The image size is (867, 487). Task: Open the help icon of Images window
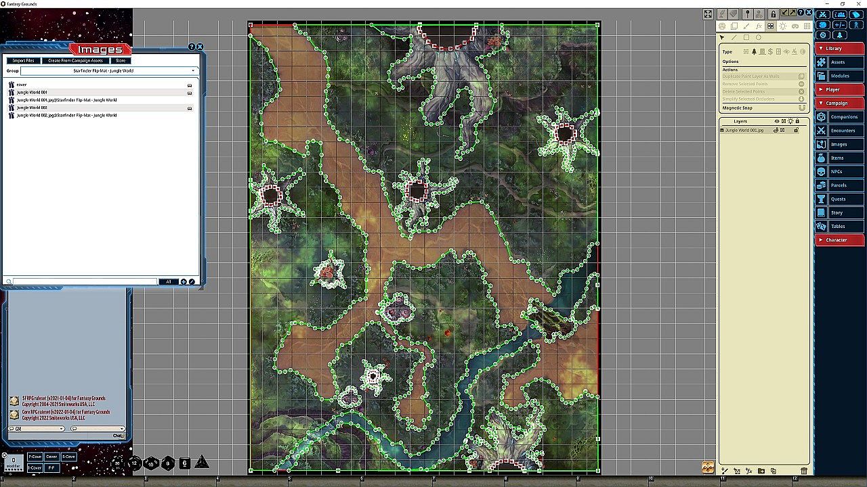[192, 47]
